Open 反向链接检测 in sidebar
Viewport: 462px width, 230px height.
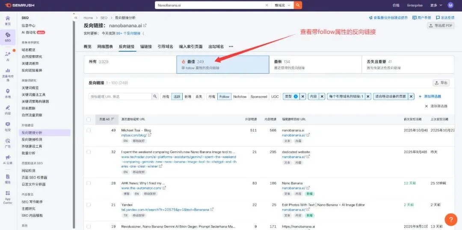click(32, 140)
